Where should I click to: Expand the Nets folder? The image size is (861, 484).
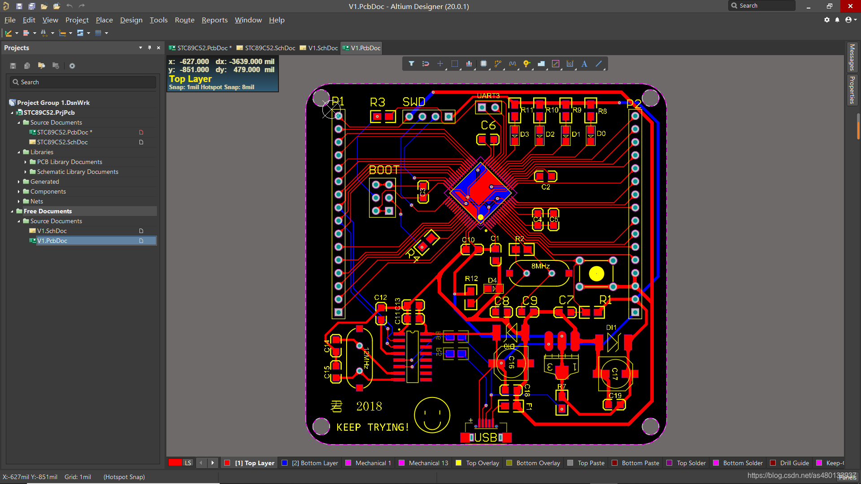[19, 201]
